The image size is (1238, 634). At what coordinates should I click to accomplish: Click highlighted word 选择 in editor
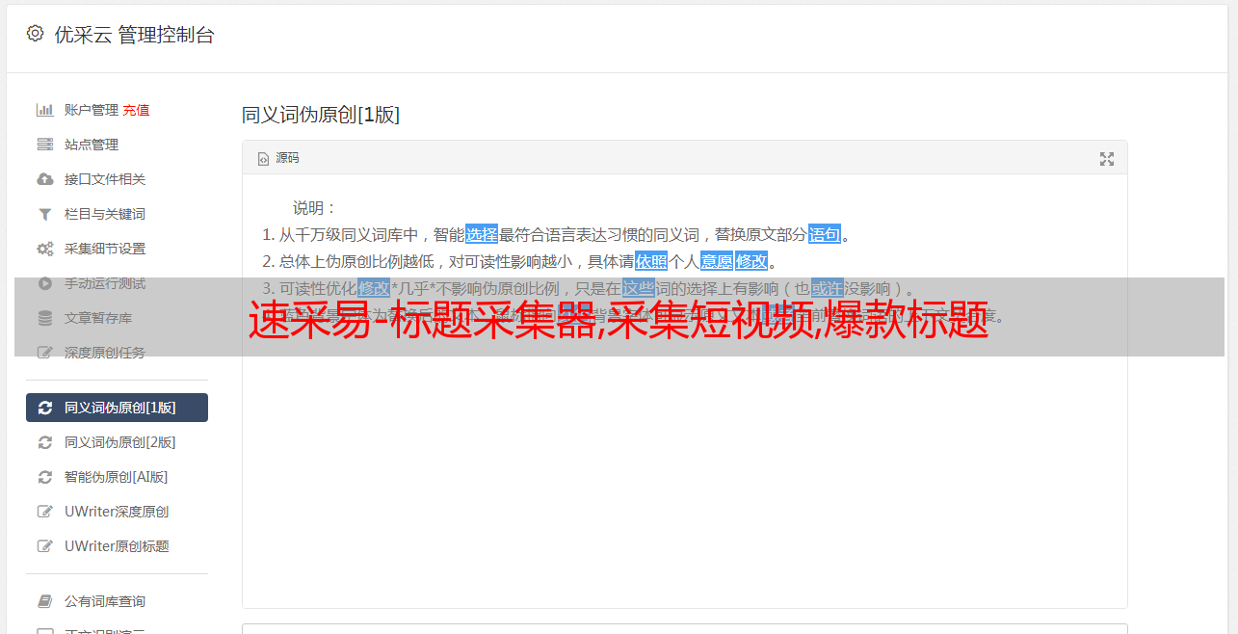click(x=482, y=234)
